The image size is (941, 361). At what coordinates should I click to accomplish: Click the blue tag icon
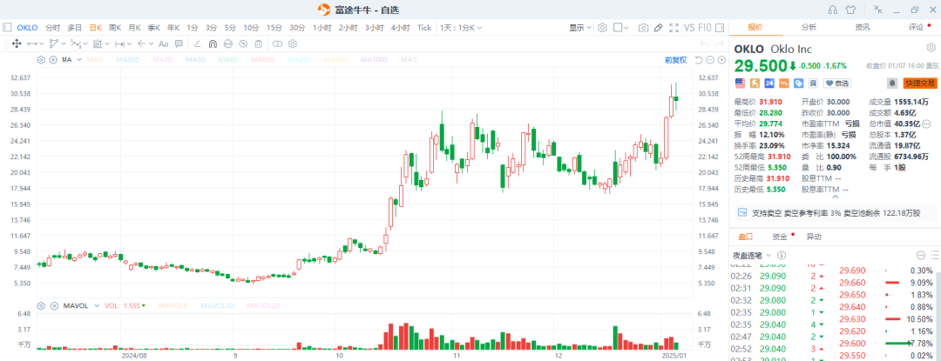(x=798, y=84)
